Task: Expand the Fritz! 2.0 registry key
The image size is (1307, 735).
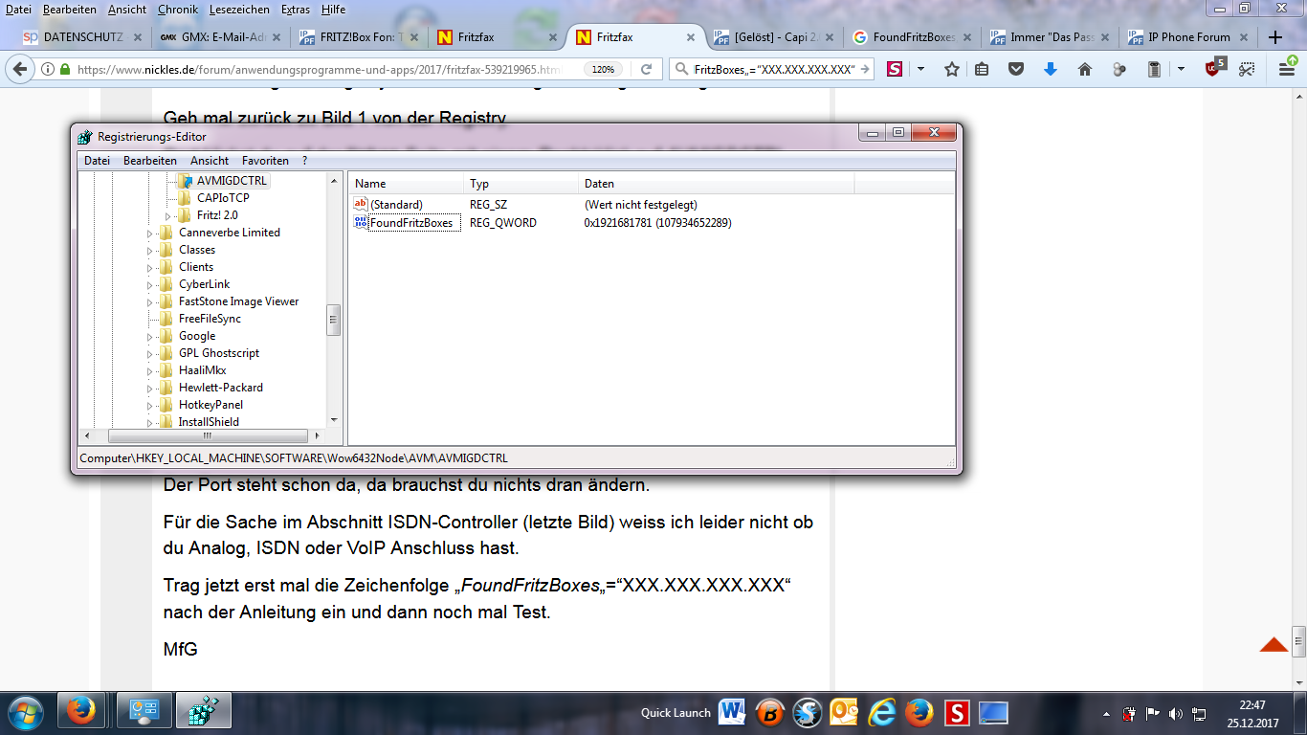Action: pyautogui.click(x=169, y=215)
